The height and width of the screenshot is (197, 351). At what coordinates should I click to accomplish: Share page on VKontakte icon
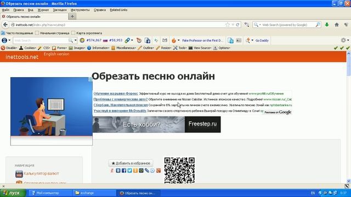point(118,170)
